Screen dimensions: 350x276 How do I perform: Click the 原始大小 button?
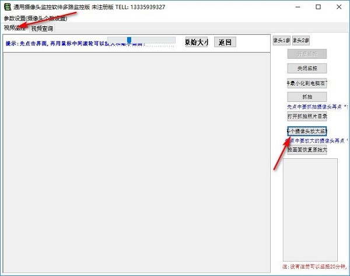coord(197,42)
